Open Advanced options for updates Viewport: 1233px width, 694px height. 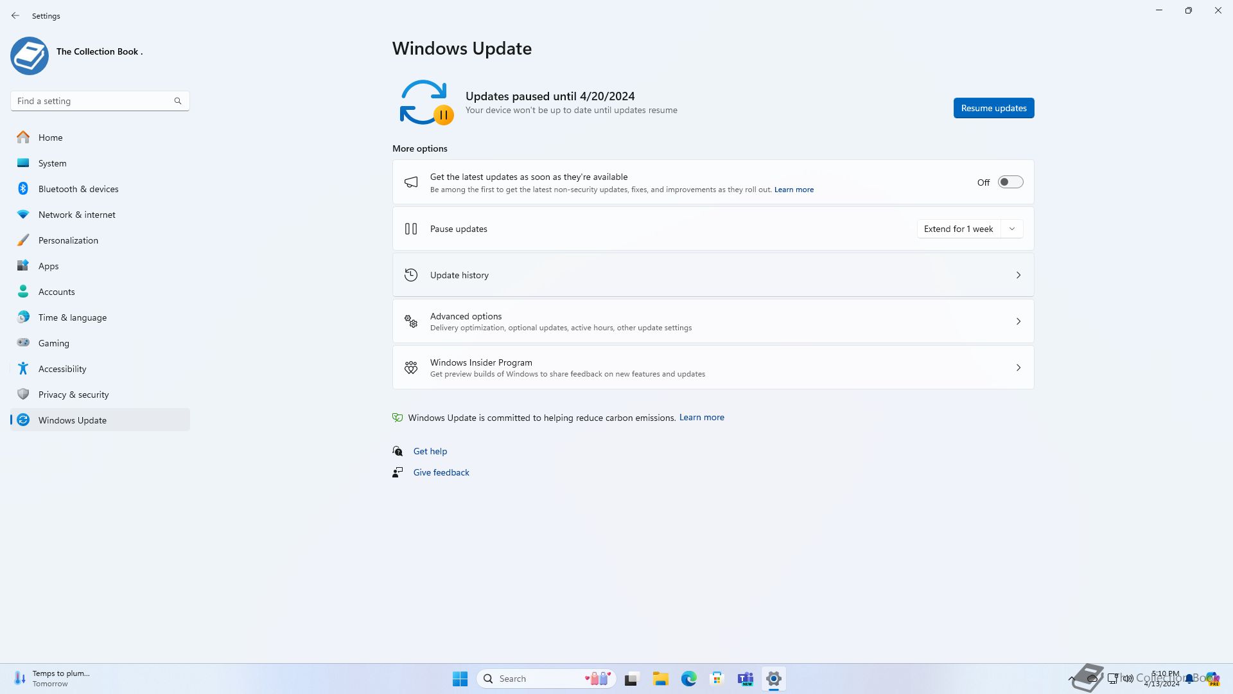(x=713, y=321)
